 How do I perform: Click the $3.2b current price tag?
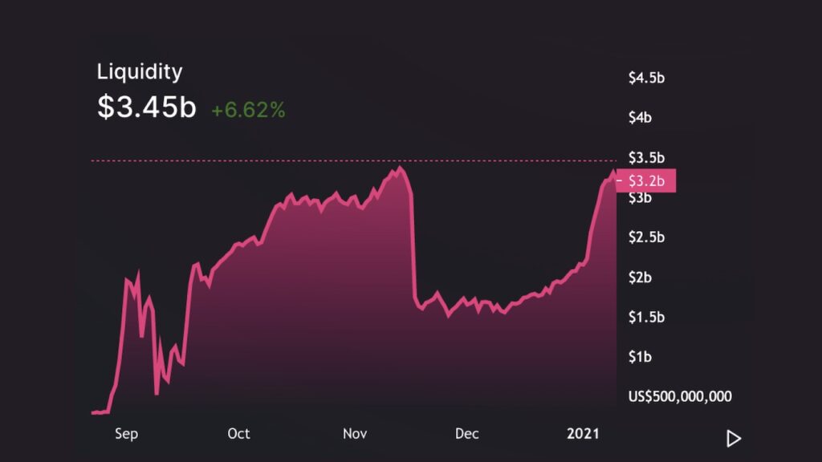coord(646,180)
